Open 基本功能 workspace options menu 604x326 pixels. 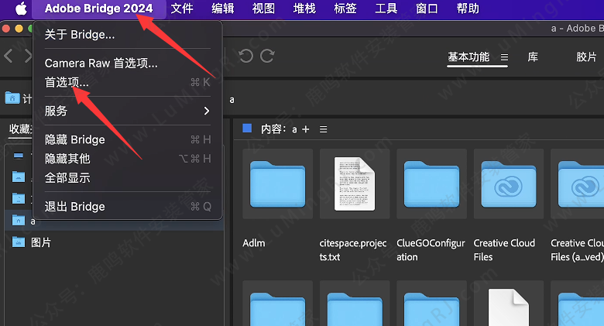504,57
